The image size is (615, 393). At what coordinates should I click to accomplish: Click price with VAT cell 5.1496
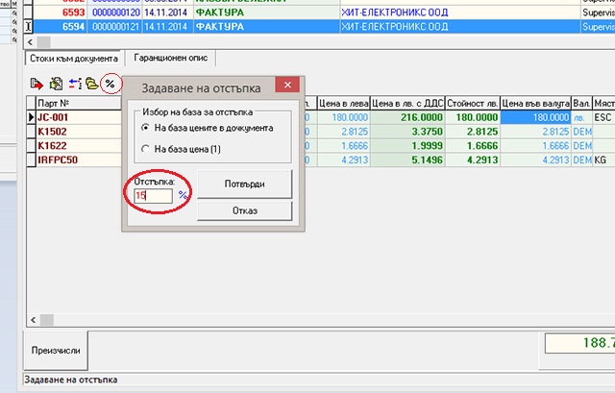coord(407,160)
